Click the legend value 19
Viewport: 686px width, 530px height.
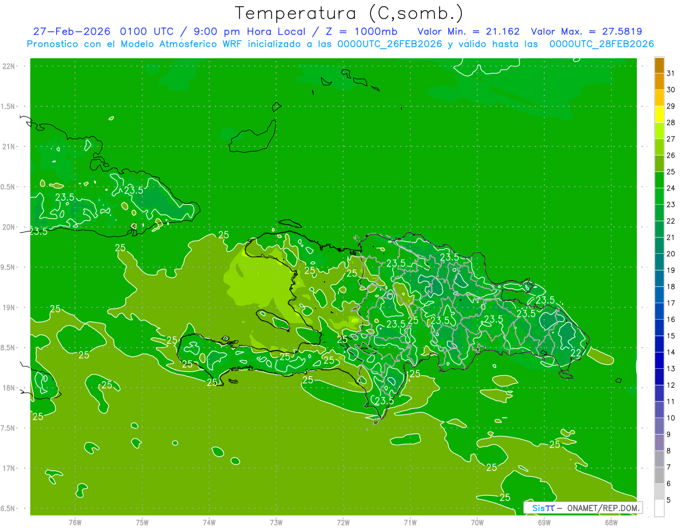coord(671,270)
